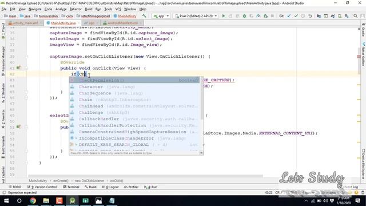The image size is (366, 206).
Task: Run the app with green play button
Action: pyautogui.click(x=224, y=16)
